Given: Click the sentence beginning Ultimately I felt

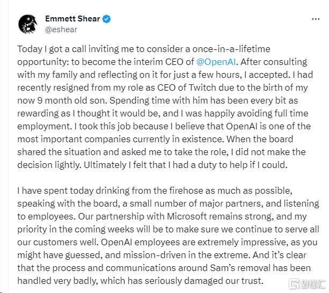Looking at the screenshot, I should point(186,165).
